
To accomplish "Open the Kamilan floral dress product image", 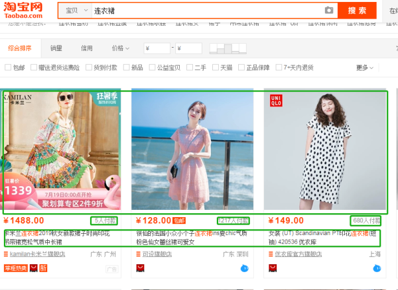I will pyautogui.click(x=60, y=150).
